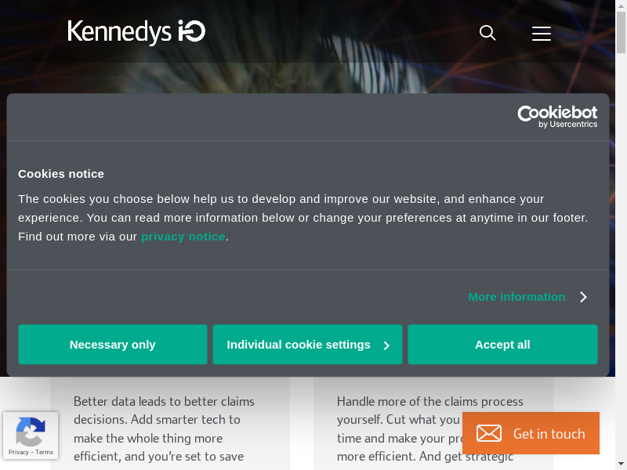Open reCAPTCHA Privacy link

coord(18,452)
